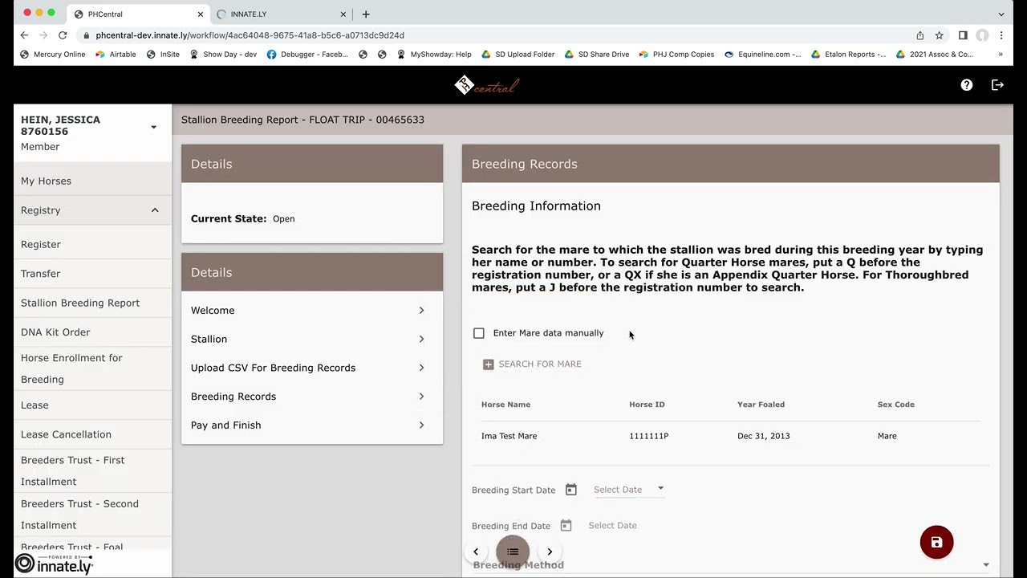The height and width of the screenshot is (578, 1027).
Task: Expand the Breeding Records step chevron
Action: (x=421, y=397)
